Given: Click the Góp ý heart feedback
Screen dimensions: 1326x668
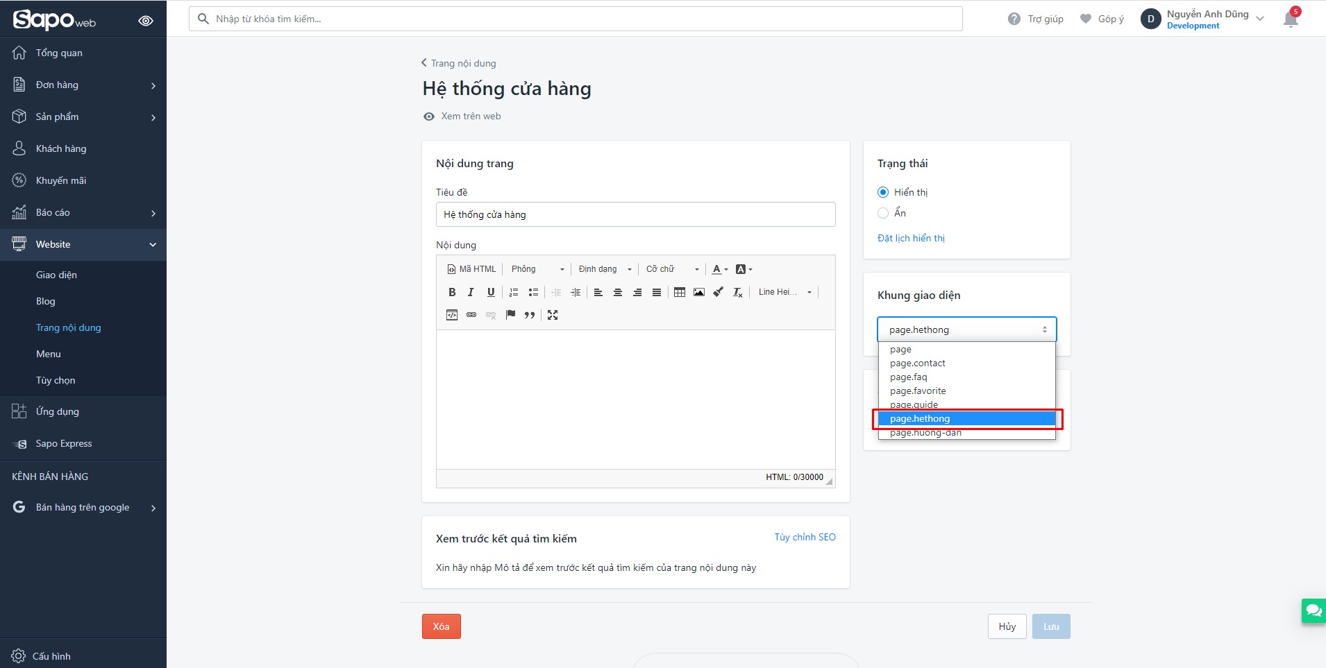Looking at the screenshot, I should pos(1086,19).
